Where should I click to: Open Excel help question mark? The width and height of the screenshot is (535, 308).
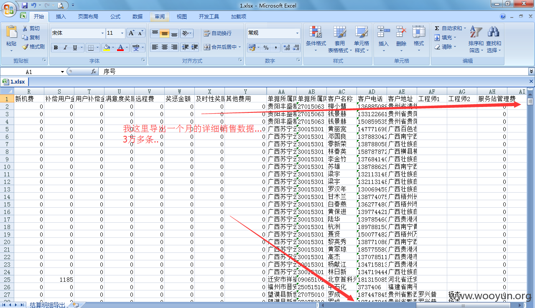503,16
